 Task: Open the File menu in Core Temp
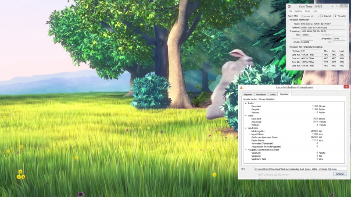(290, 11)
